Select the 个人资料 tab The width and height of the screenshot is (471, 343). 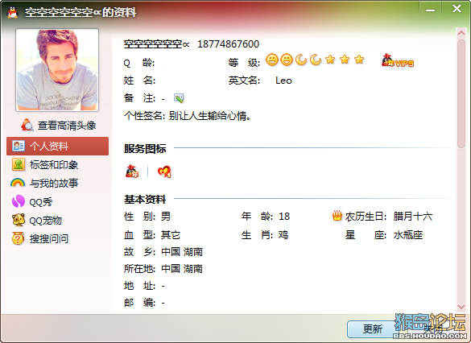pyautogui.click(x=57, y=147)
